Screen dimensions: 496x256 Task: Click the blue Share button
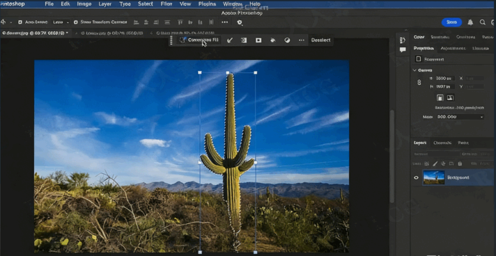coord(451,22)
